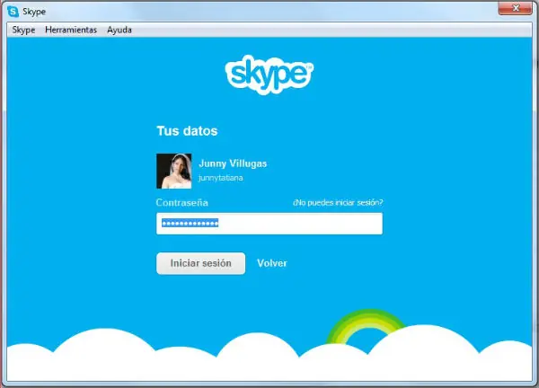Viewport: 539px width, 388px height.
Task: Click the Iniciar sesión button
Action: 200,263
